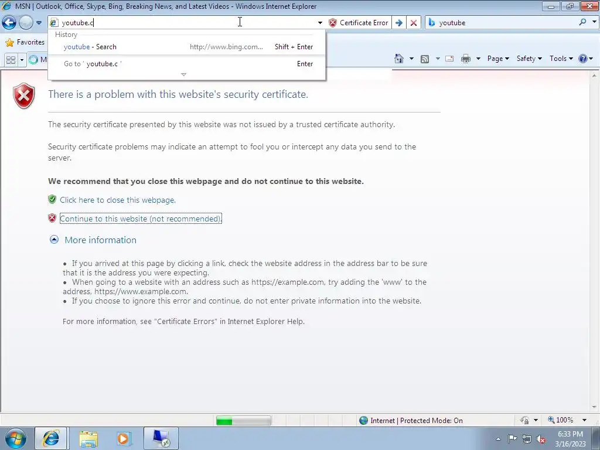Open the Windows Start orb
600x450 pixels.
pyautogui.click(x=16, y=438)
